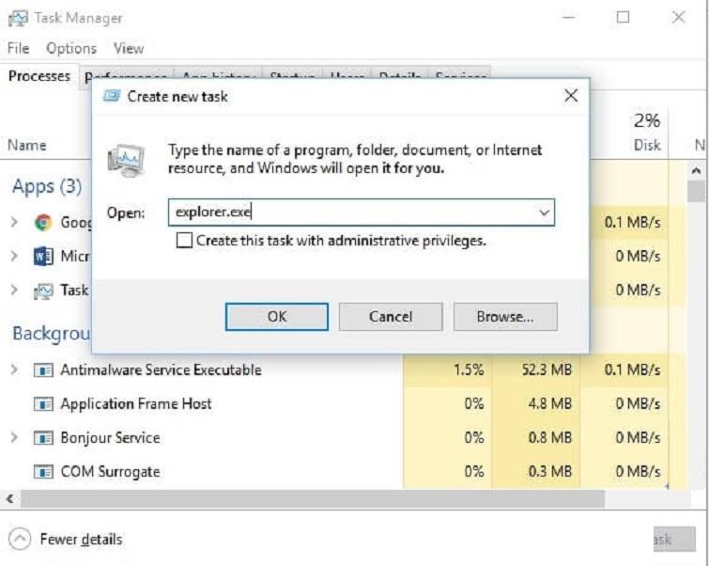Image resolution: width=709 pixels, height=566 pixels.
Task: Open the File menu
Action: pyautogui.click(x=18, y=48)
